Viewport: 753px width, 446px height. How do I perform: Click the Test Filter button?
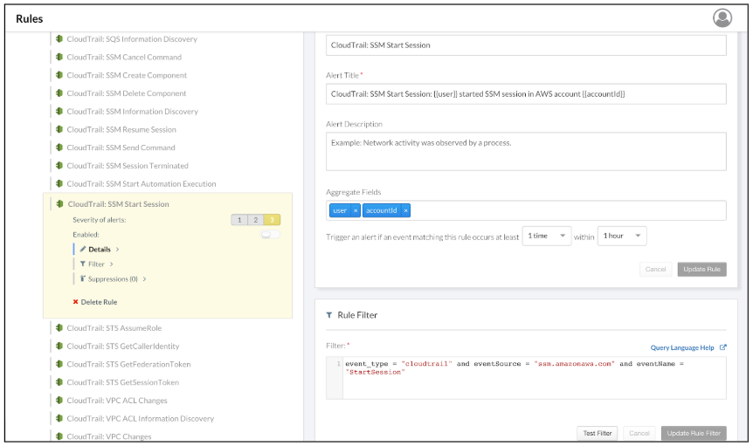coord(598,433)
